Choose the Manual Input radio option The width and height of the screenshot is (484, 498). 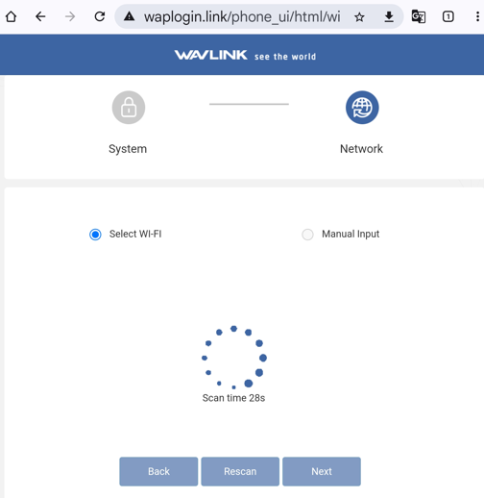pos(307,235)
